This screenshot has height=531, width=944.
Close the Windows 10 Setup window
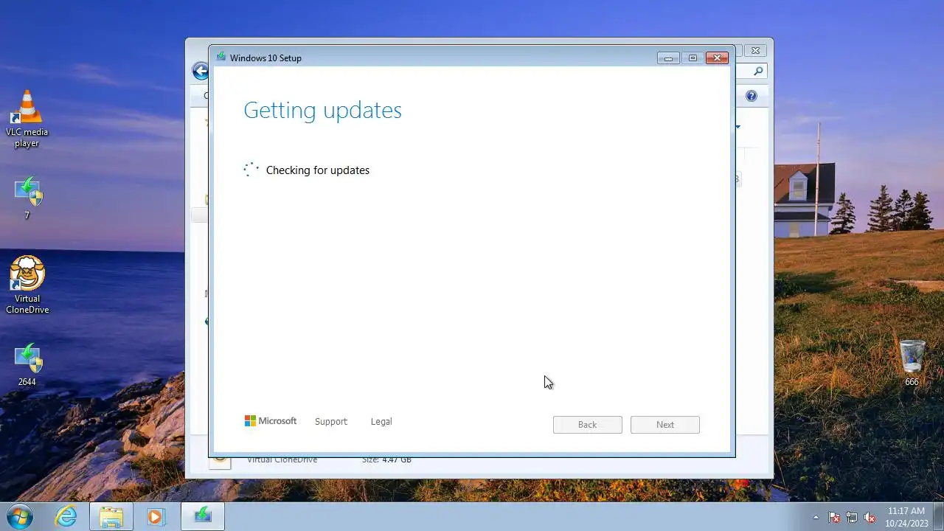717,58
